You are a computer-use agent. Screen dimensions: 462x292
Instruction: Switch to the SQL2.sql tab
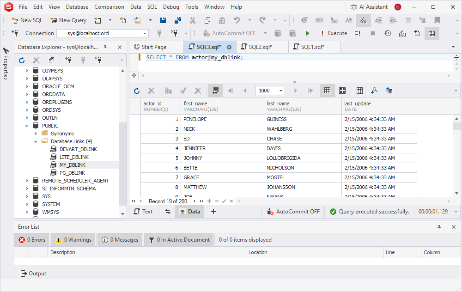[x=260, y=47]
